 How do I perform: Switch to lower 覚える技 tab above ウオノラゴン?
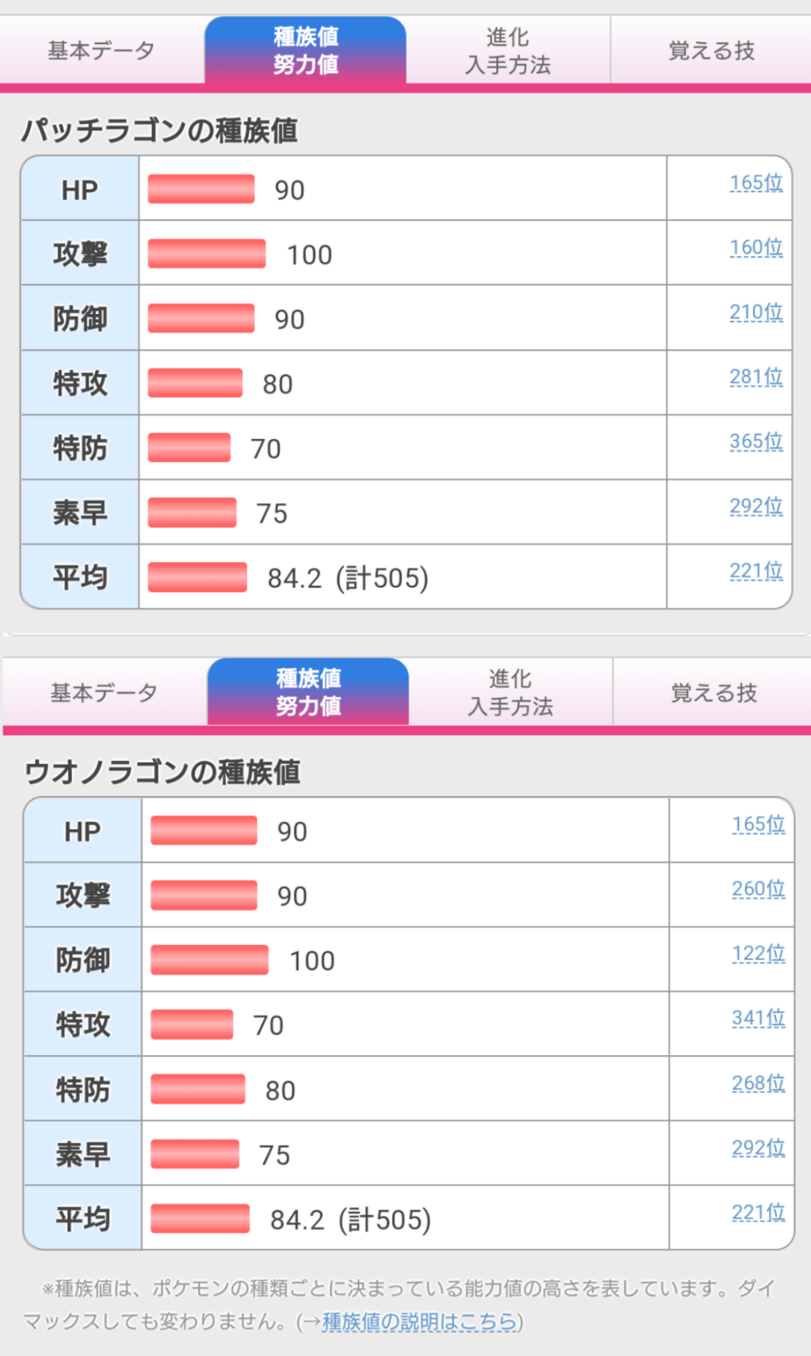click(x=713, y=692)
